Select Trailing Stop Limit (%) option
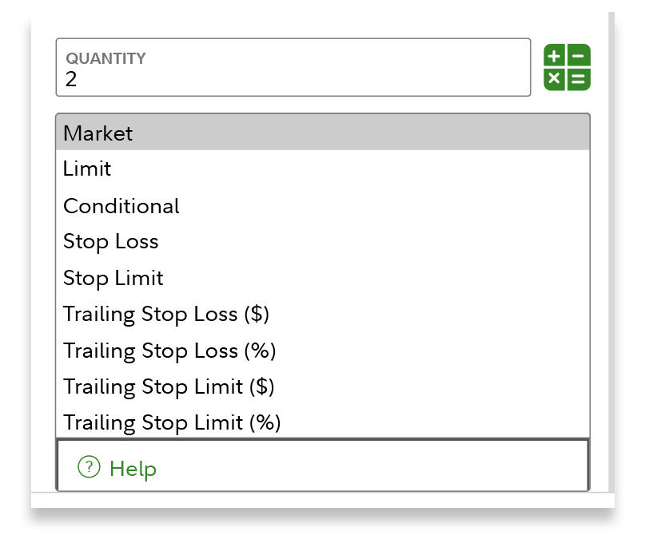645x539 pixels. [172, 422]
